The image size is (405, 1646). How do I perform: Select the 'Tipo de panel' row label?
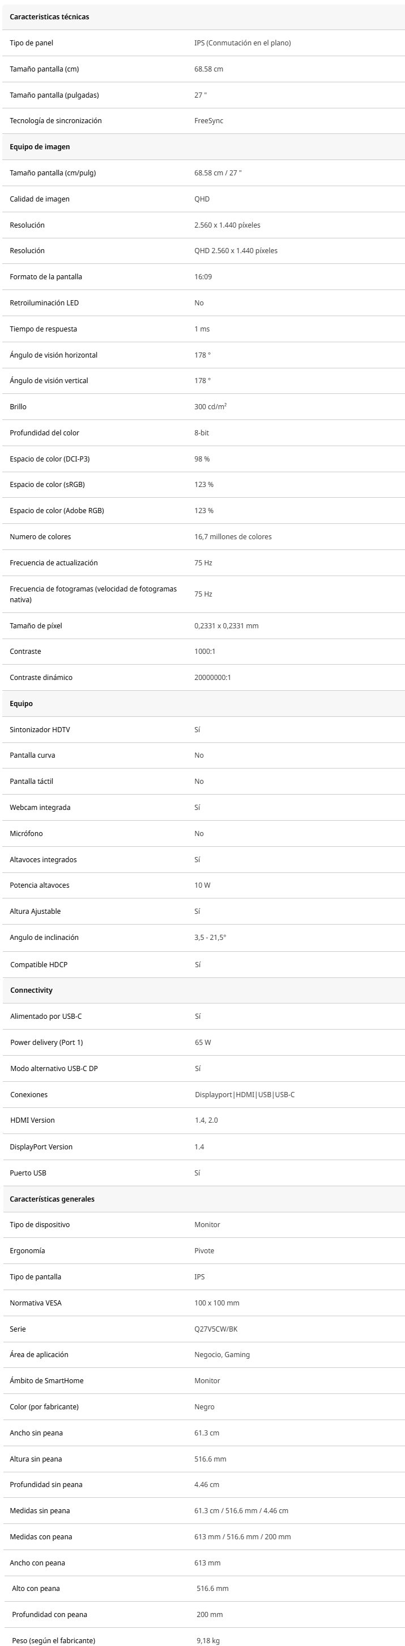pos(31,43)
